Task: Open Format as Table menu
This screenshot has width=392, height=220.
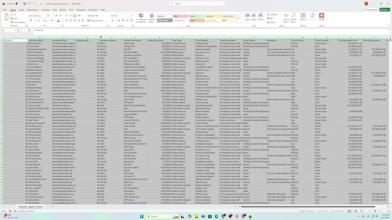Action: pyautogui.click(x=152, y=18)
